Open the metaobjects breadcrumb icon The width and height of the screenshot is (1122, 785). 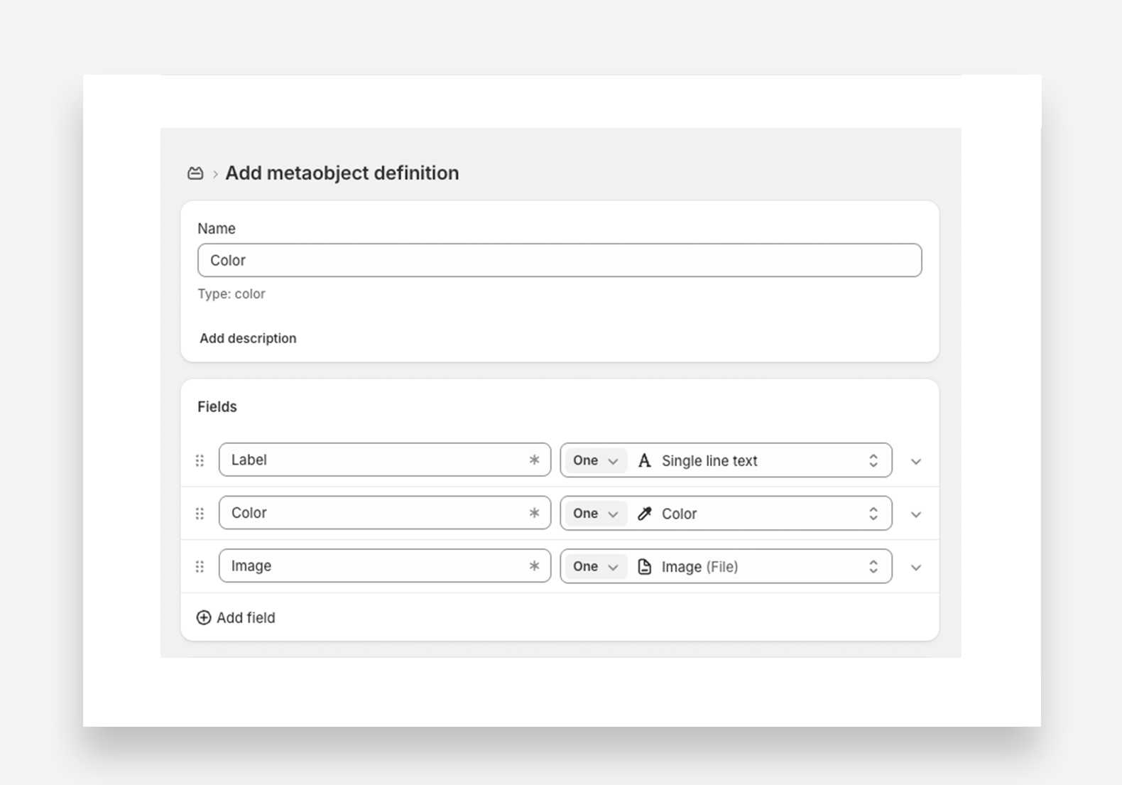pos(195,173)
